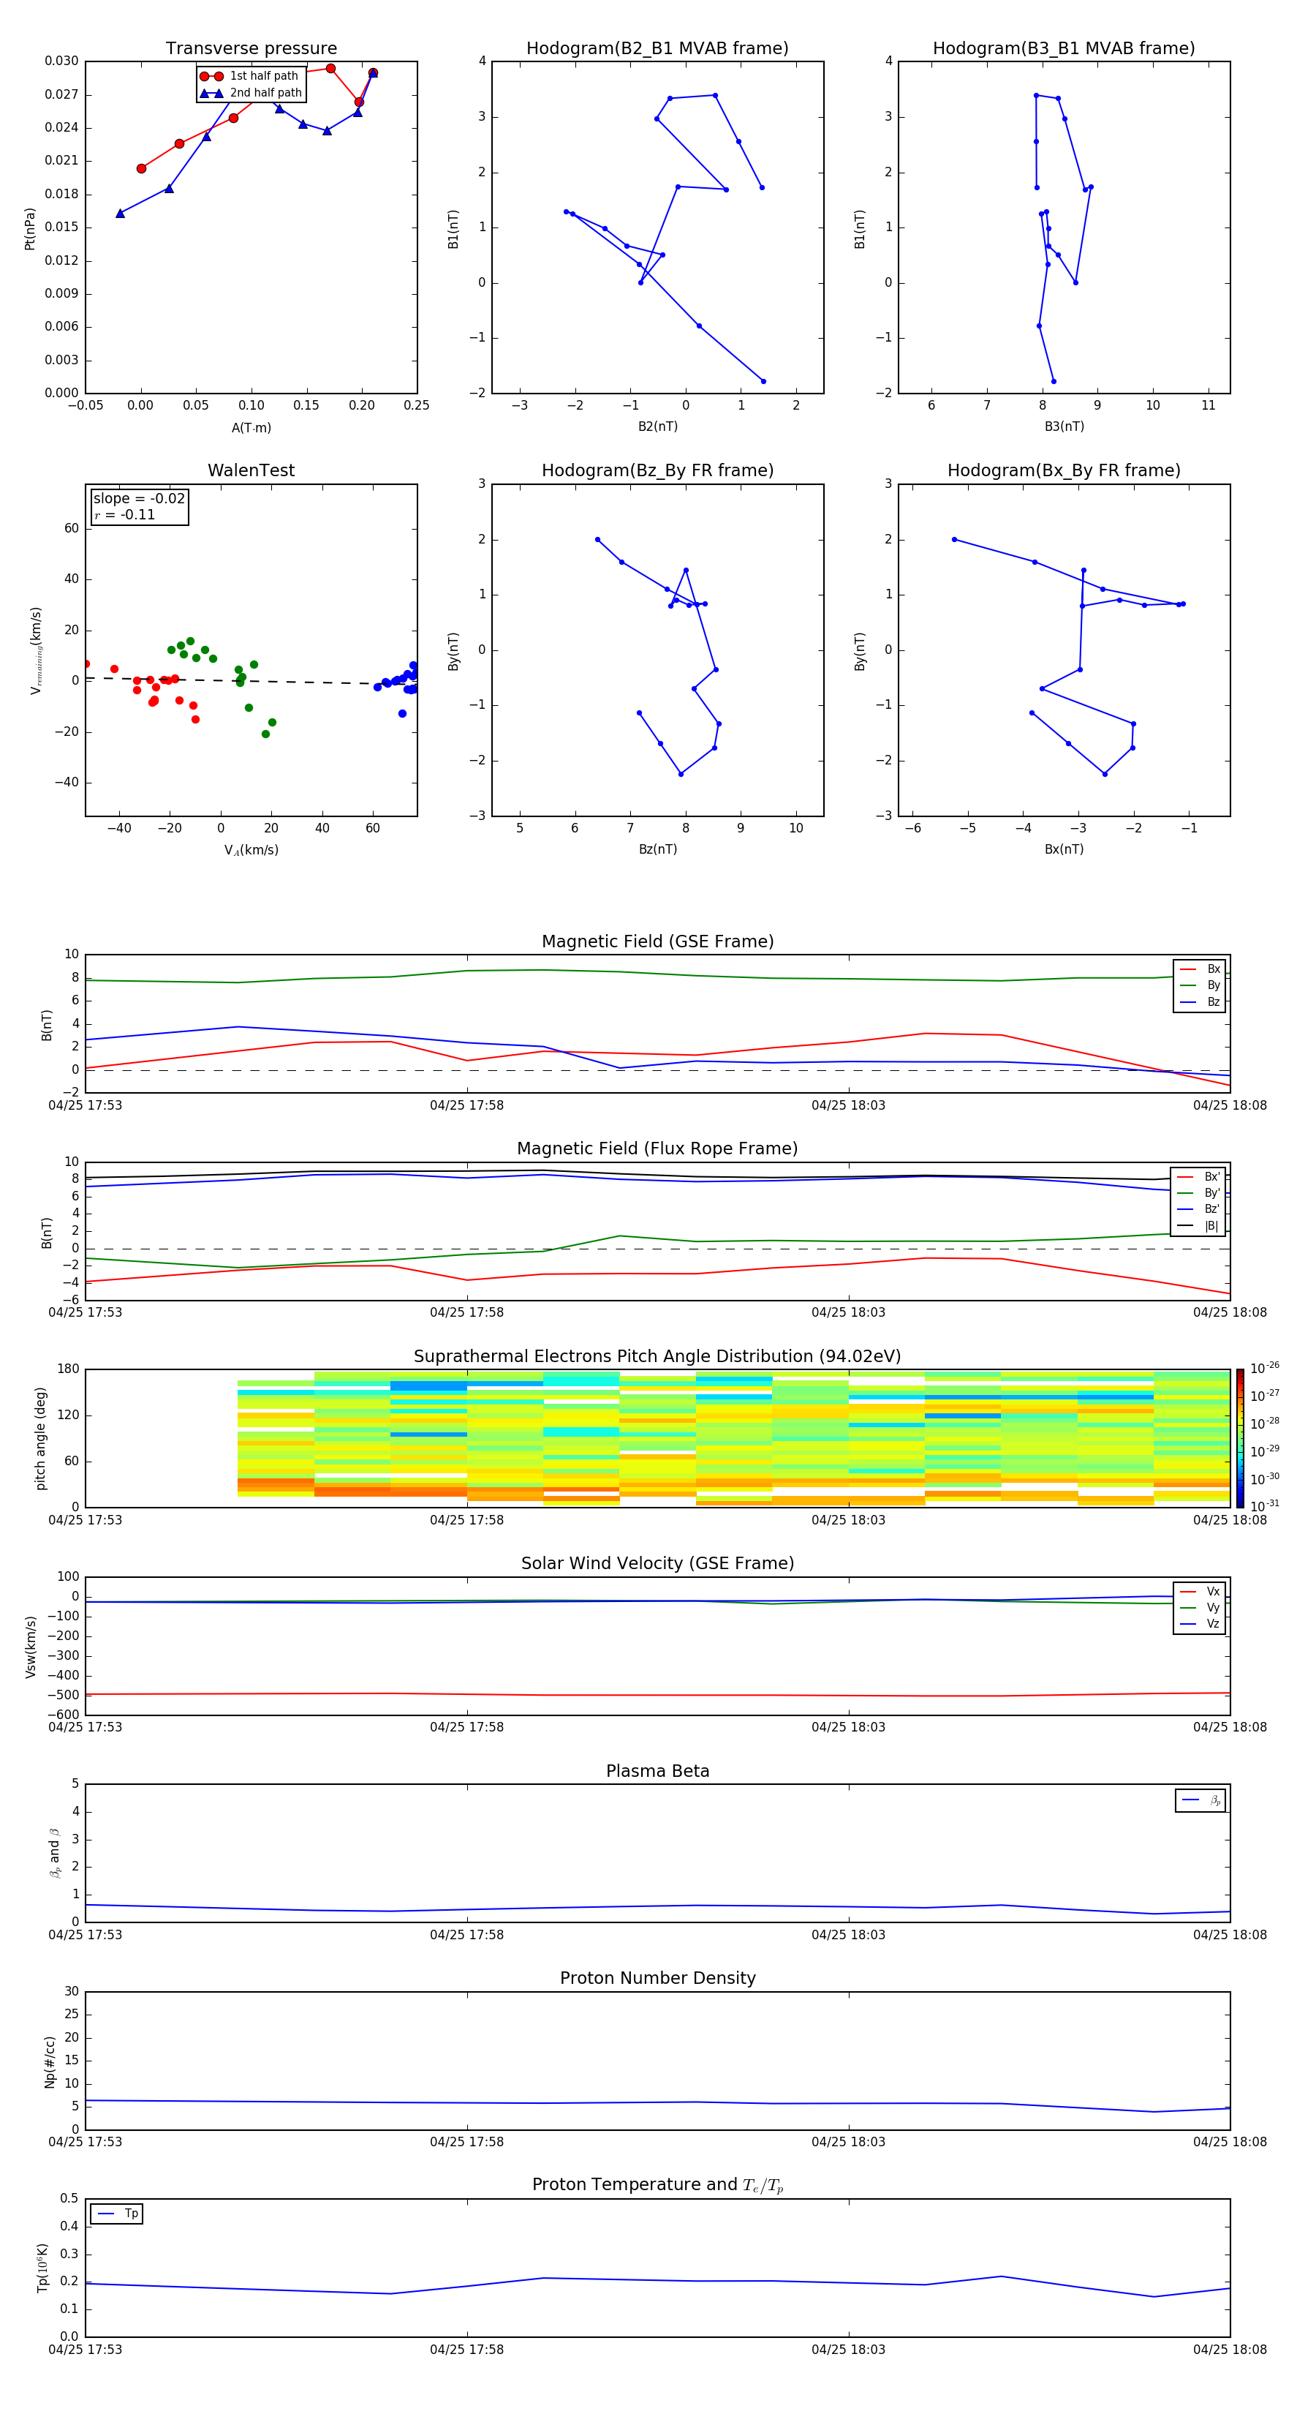Click '04/25 17:53' tick under pitch angle plot
The image size is (1316, 2414).
pyautogui.click(x=86, y=1520)
